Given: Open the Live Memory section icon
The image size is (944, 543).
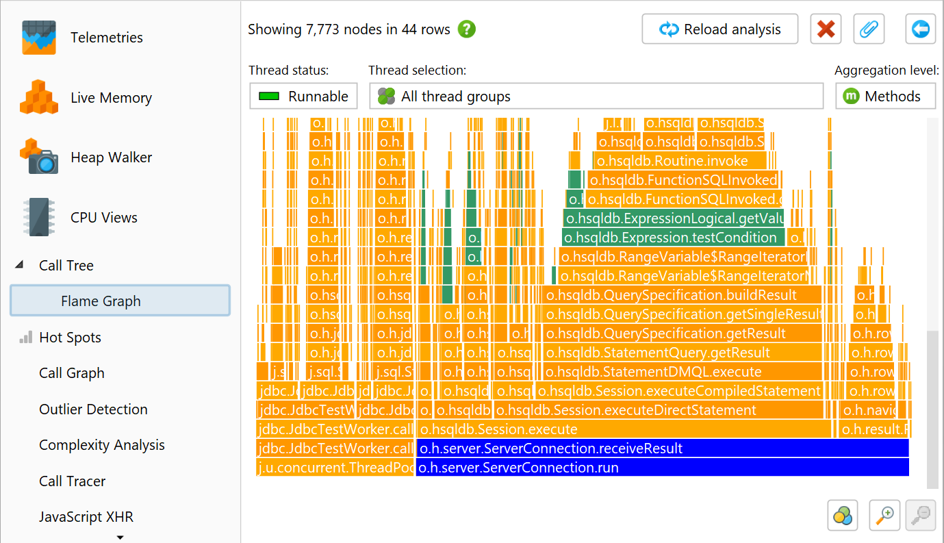Looking at the screenshot, I should [38, 97].
